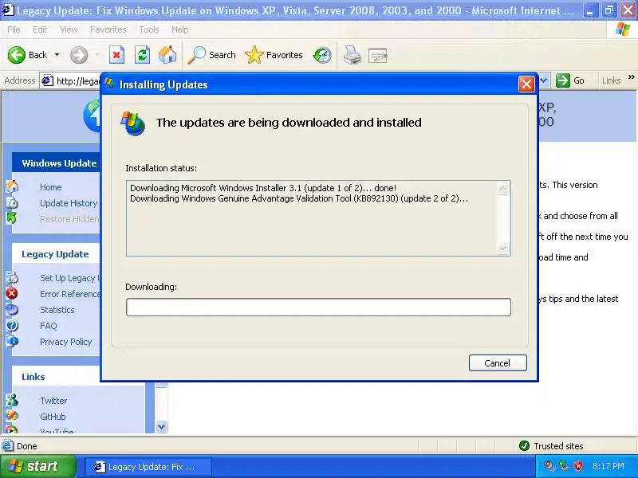This screenshot has width=638, height=478.
Task: Expand the Links toolbar chevron
Action: (631, 76)
